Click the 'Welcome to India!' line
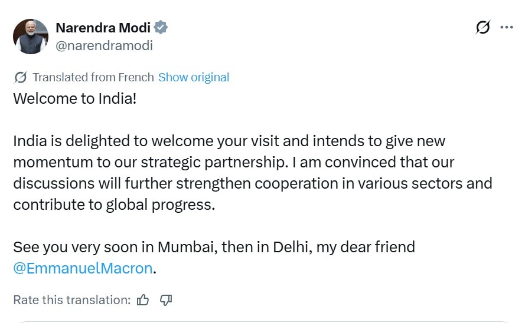 pos(75,98)
